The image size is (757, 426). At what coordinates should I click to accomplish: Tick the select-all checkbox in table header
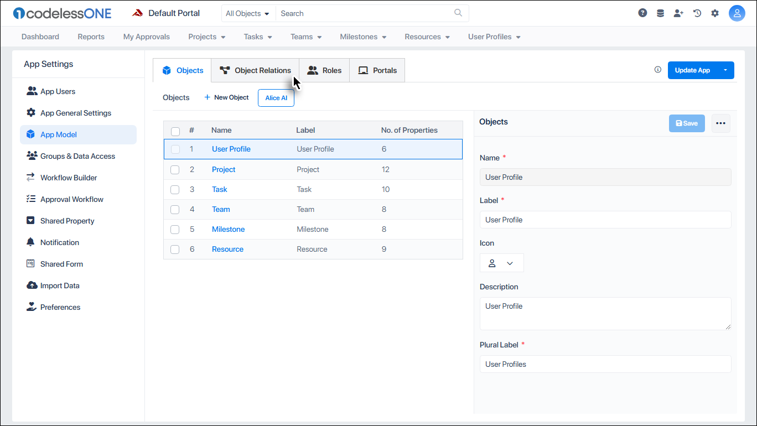click(175, 131)
